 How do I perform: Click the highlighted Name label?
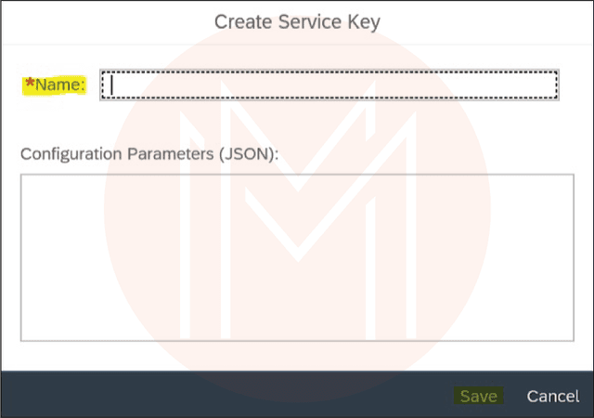point(58,85)
